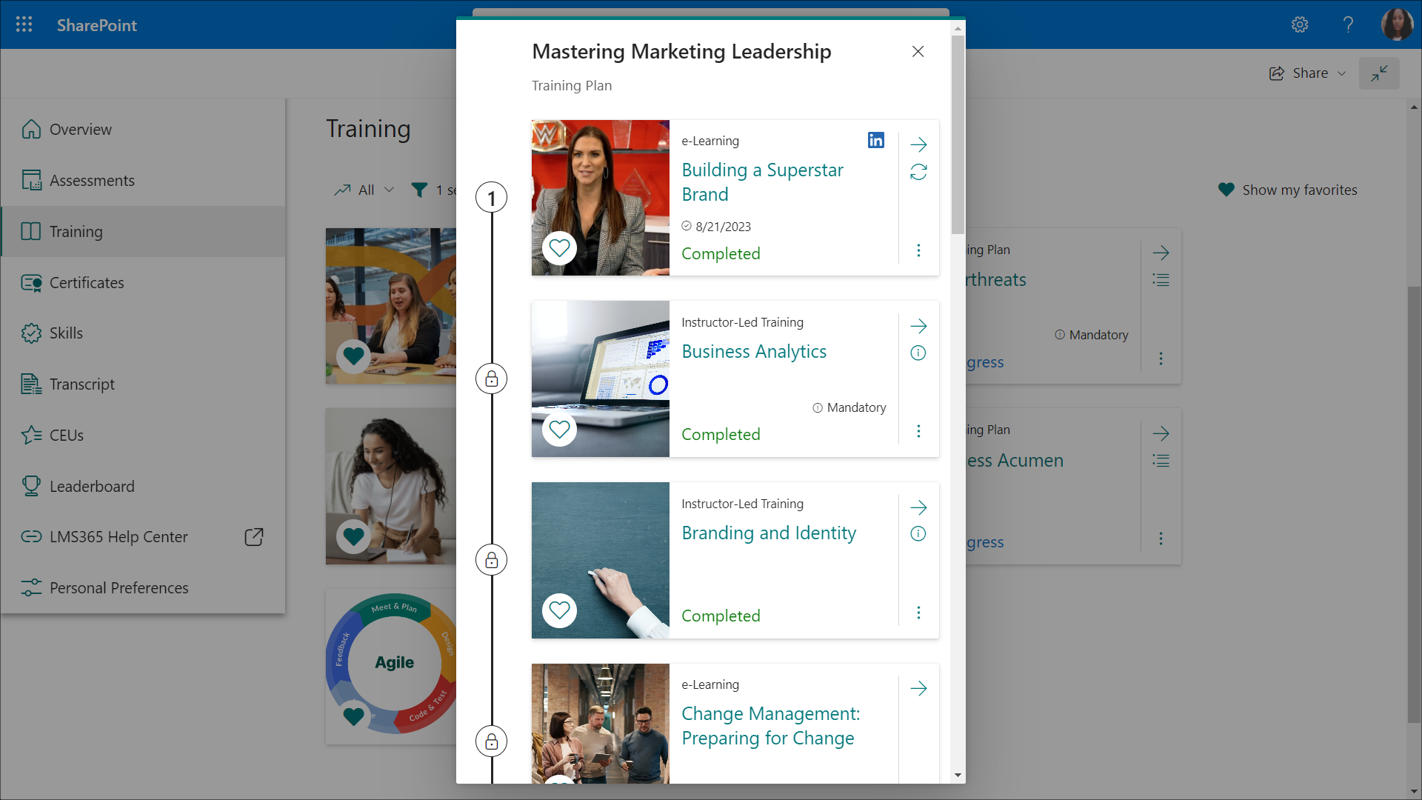Open the SharePoint app launcher grid
This screenshot has height=800, width=1422.
[x=24, y=24]
